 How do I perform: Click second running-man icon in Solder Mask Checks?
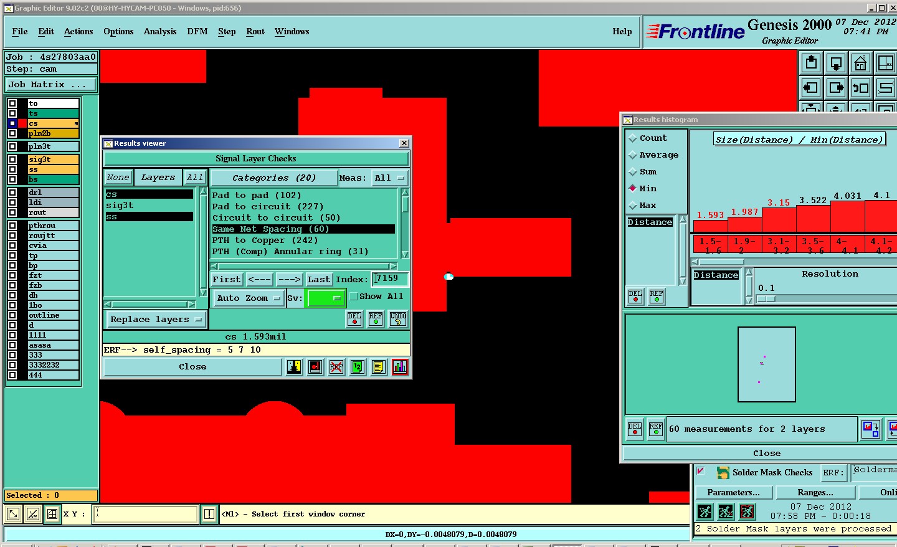pyautogui.click(x=726, y=512)
